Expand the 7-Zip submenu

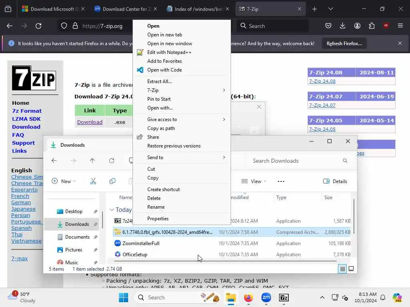182,90
